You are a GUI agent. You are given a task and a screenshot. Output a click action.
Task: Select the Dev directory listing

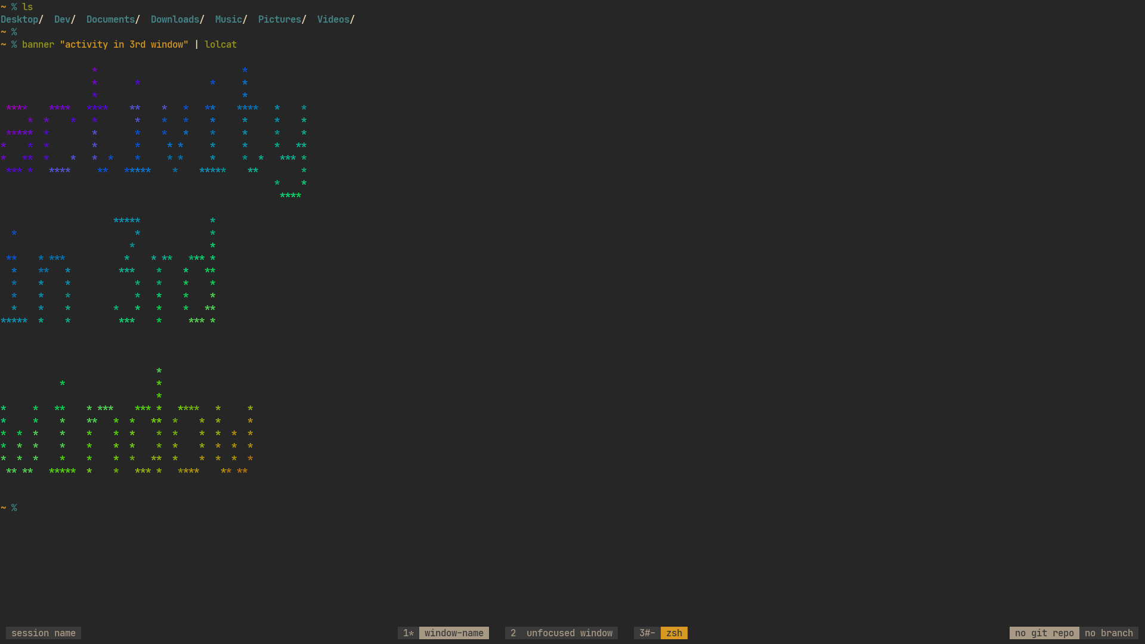tap(63, 19)
